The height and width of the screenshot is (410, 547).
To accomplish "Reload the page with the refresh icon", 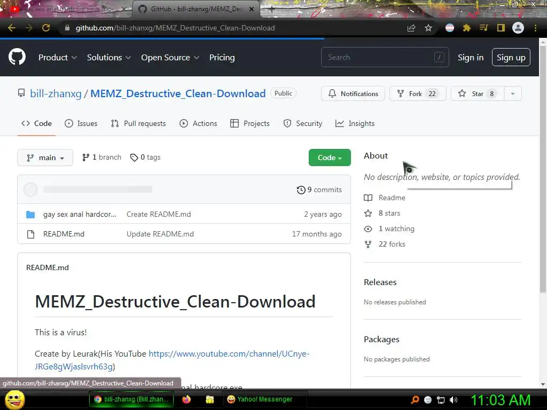I will click(46, 28).
